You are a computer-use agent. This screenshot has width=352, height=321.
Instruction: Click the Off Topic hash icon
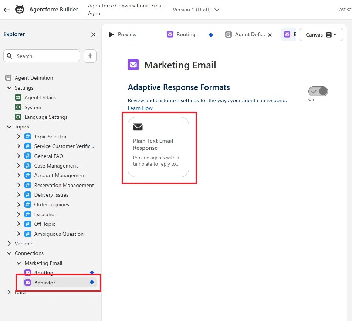coord(28,224)
